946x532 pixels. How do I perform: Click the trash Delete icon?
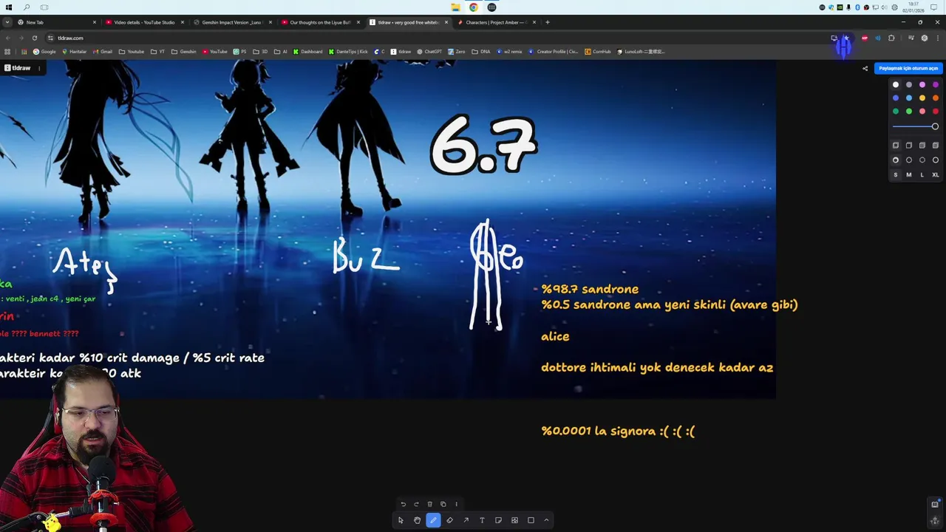[429, 504]
